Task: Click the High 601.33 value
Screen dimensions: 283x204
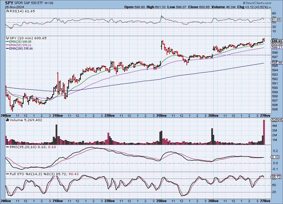Action: [156, 7]
